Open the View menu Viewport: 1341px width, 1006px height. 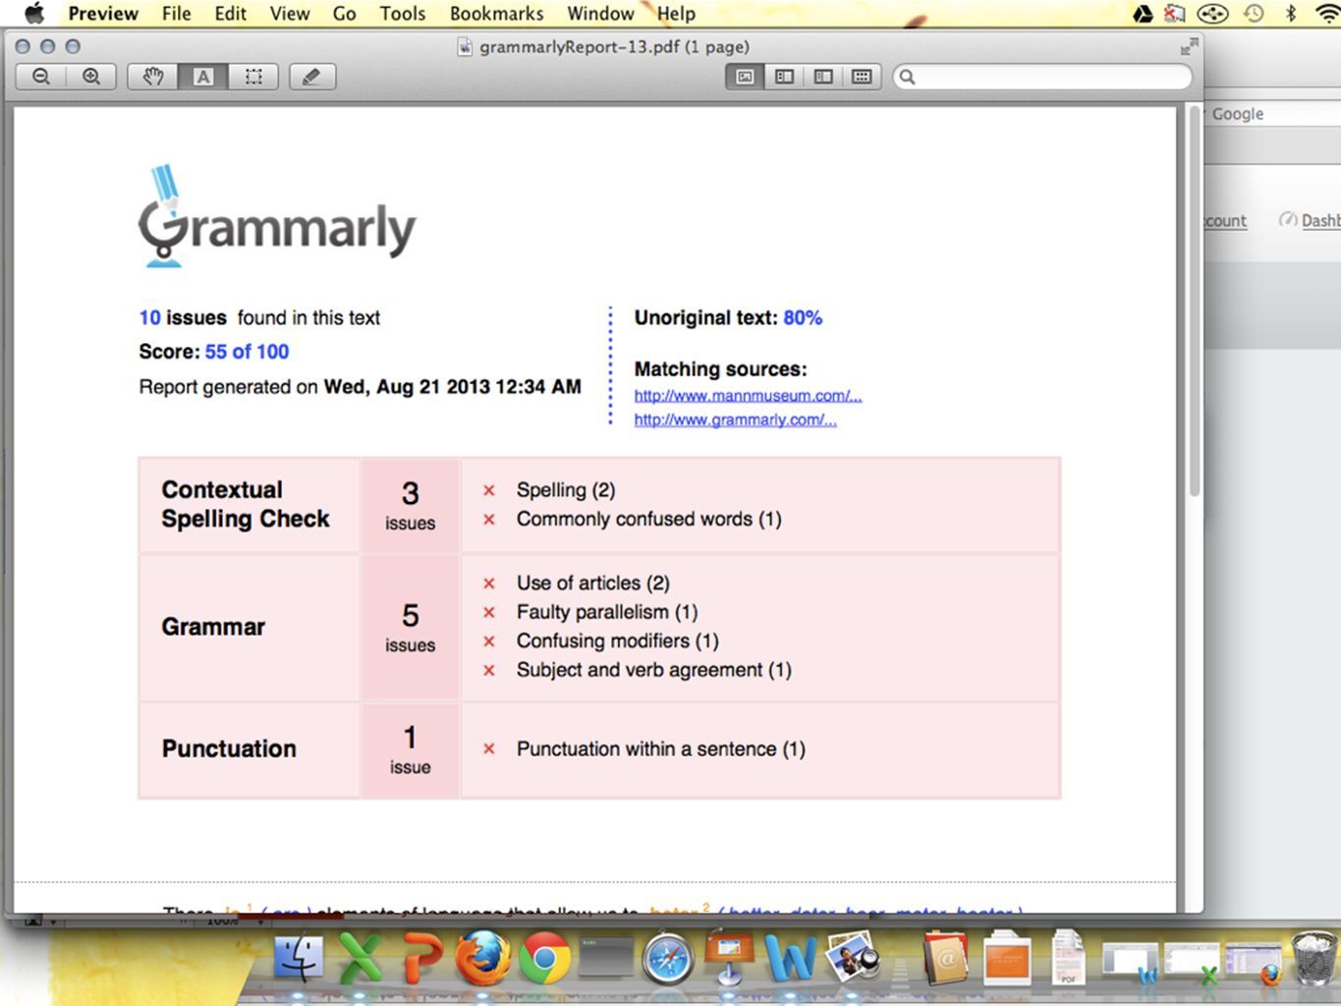[x=290, y=14]
